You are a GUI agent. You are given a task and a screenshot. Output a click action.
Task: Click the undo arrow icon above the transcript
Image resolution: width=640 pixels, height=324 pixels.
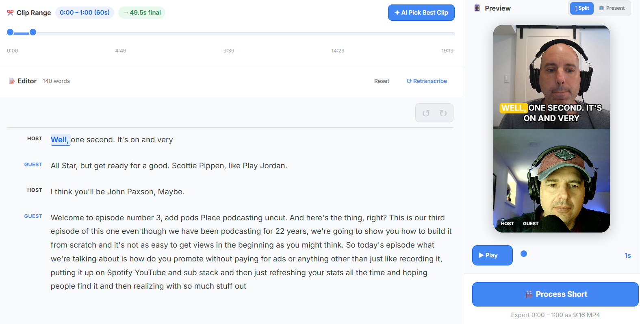(426, 113)
